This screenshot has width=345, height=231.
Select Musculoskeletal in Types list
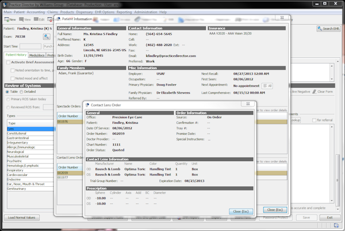(30, 156)
